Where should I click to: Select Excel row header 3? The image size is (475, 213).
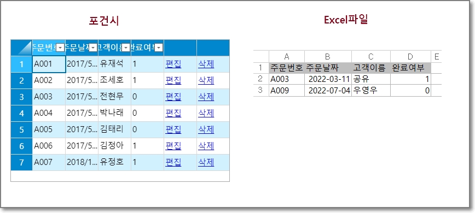coord(261,91)
